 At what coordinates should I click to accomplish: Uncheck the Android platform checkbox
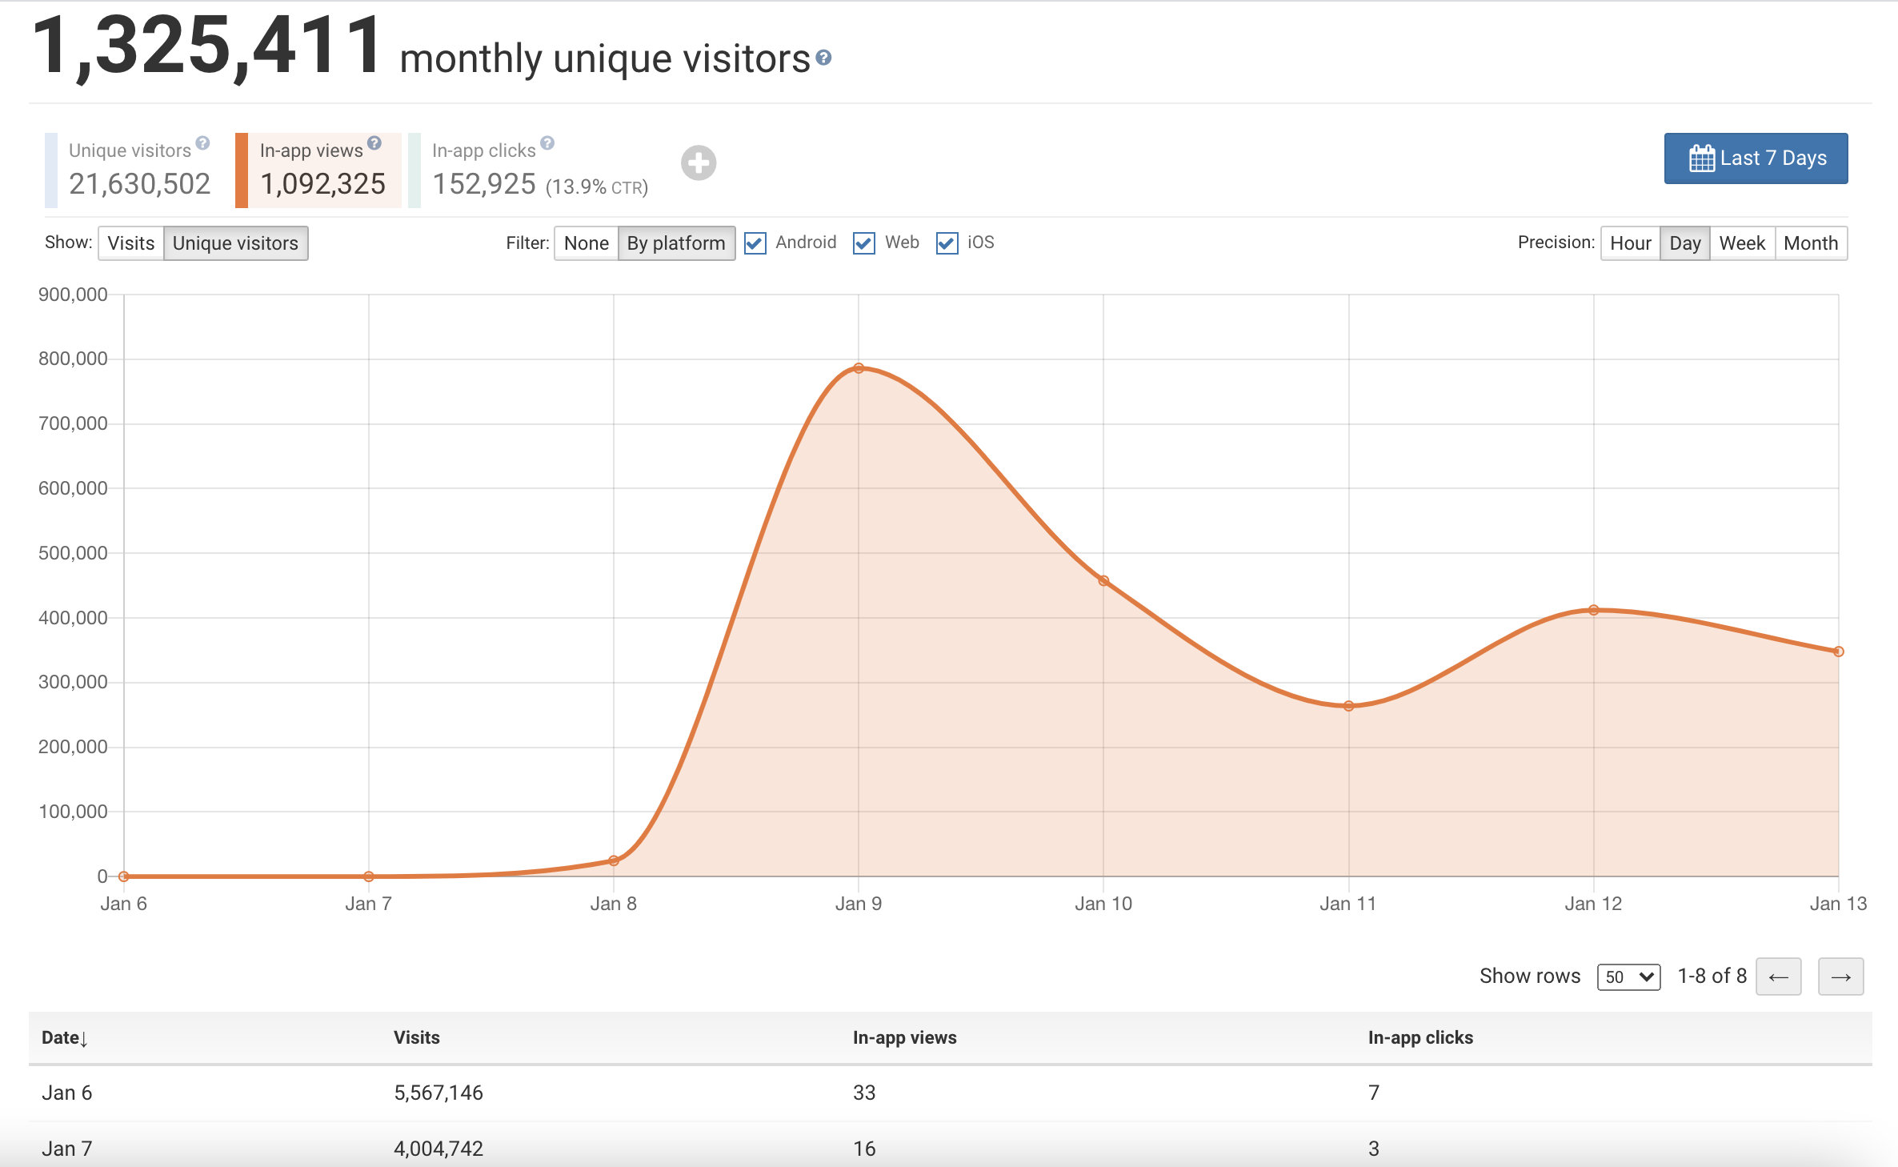755,243
